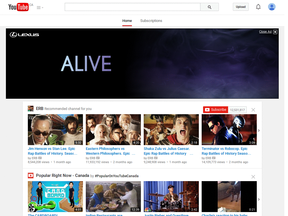Open the Subscriptions tab
The image size is (288, 216).
[x=151, y=21]
